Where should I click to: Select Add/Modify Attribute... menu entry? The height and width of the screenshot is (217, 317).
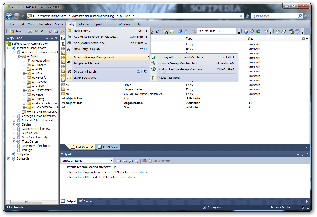click(x=108, y=43)
